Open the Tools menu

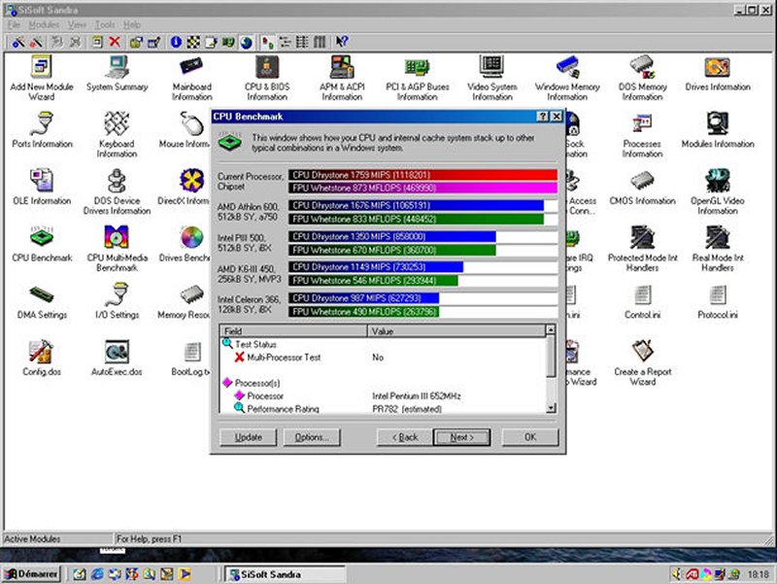coord(105,24)
